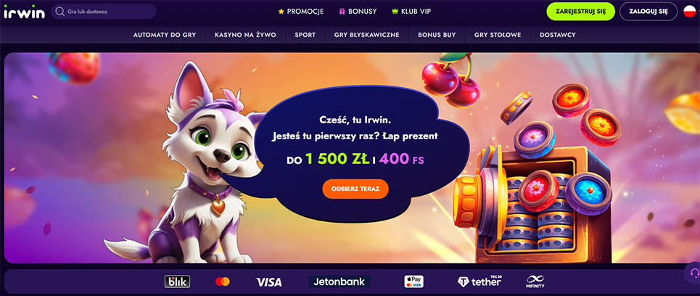Open the Bonusy link
Viewport: 700px width, 296px height.
click(x=358, y=12)
